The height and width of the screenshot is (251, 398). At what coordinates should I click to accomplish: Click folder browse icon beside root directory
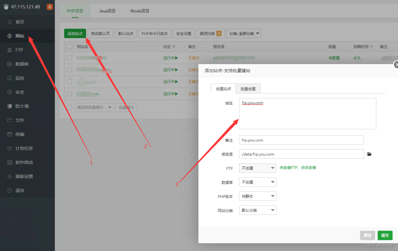pos(369,154)
